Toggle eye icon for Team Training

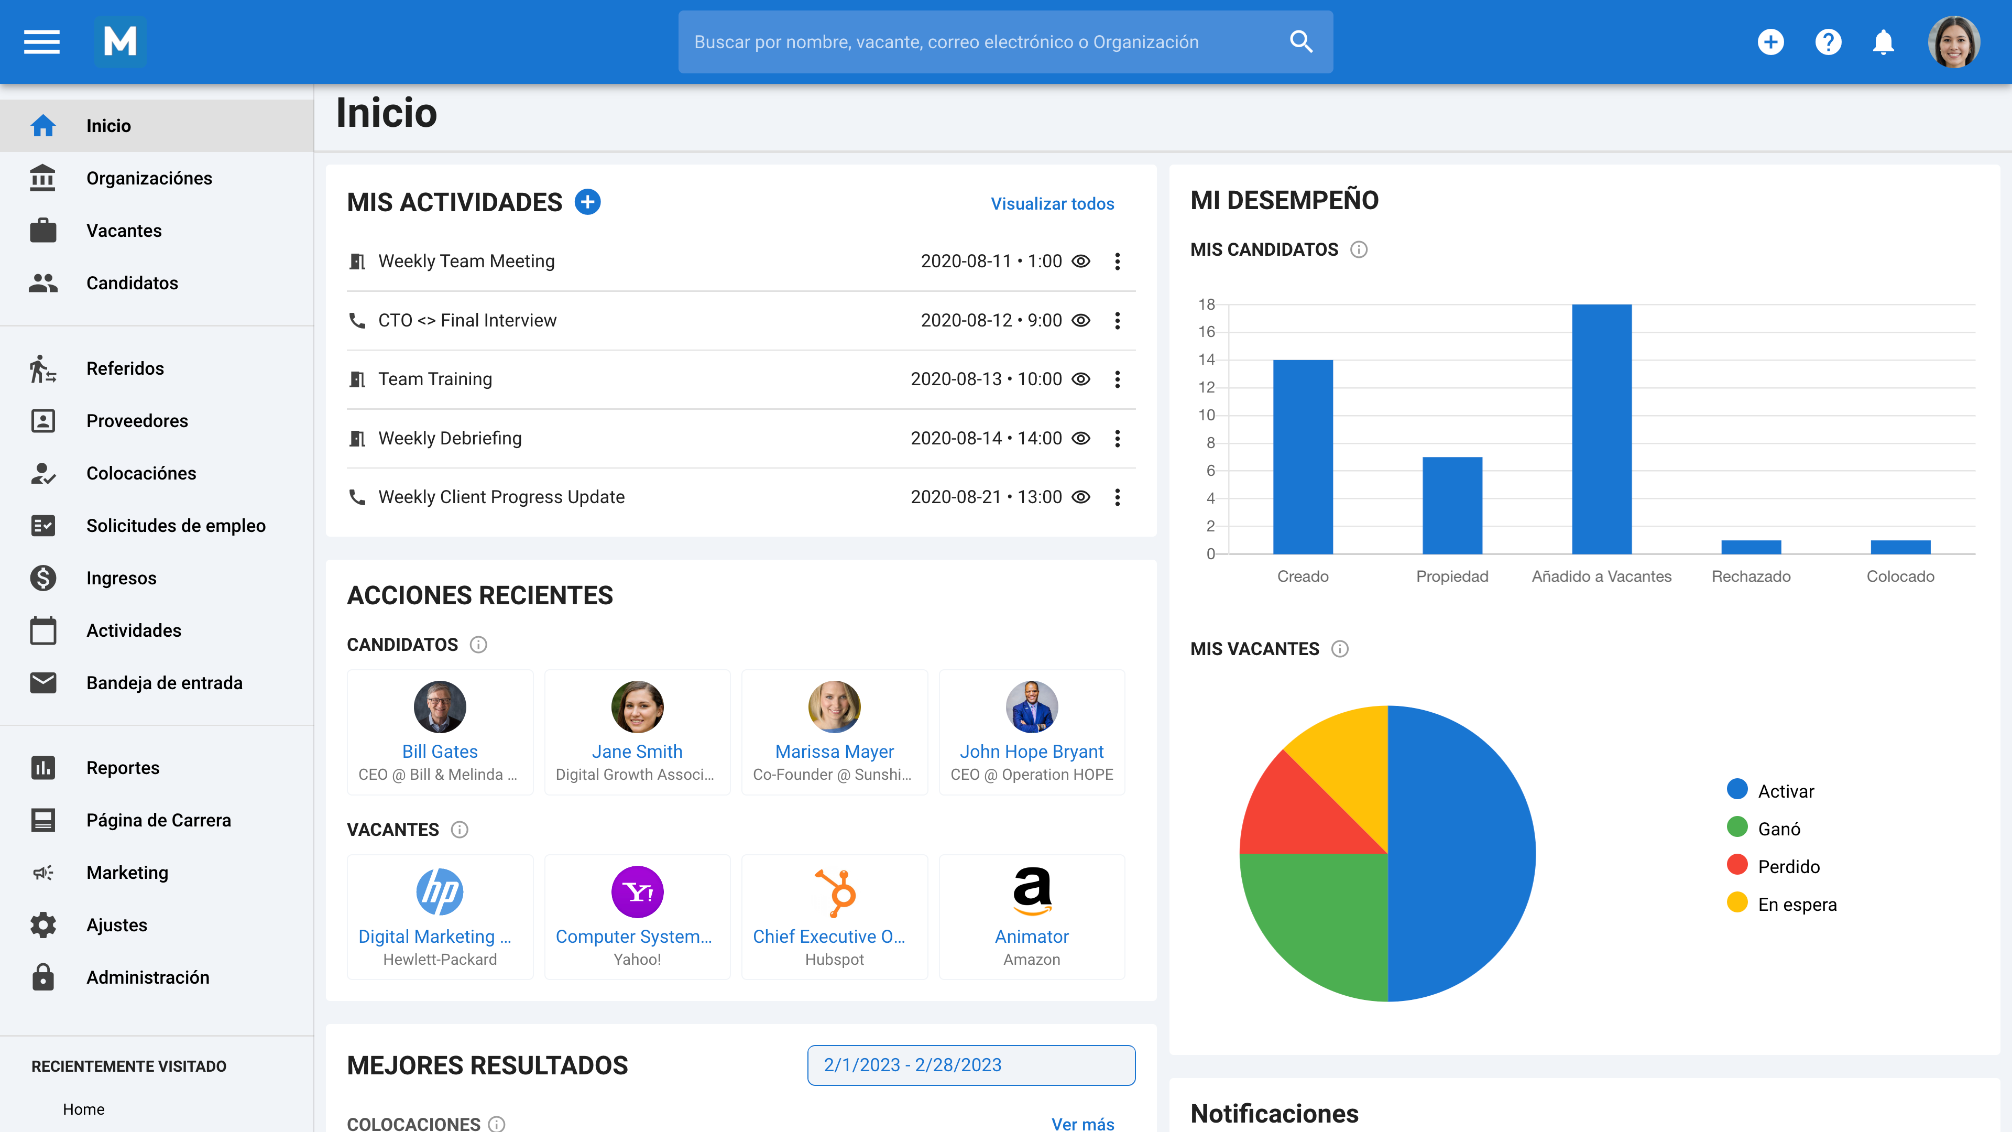pos(1081,379)
